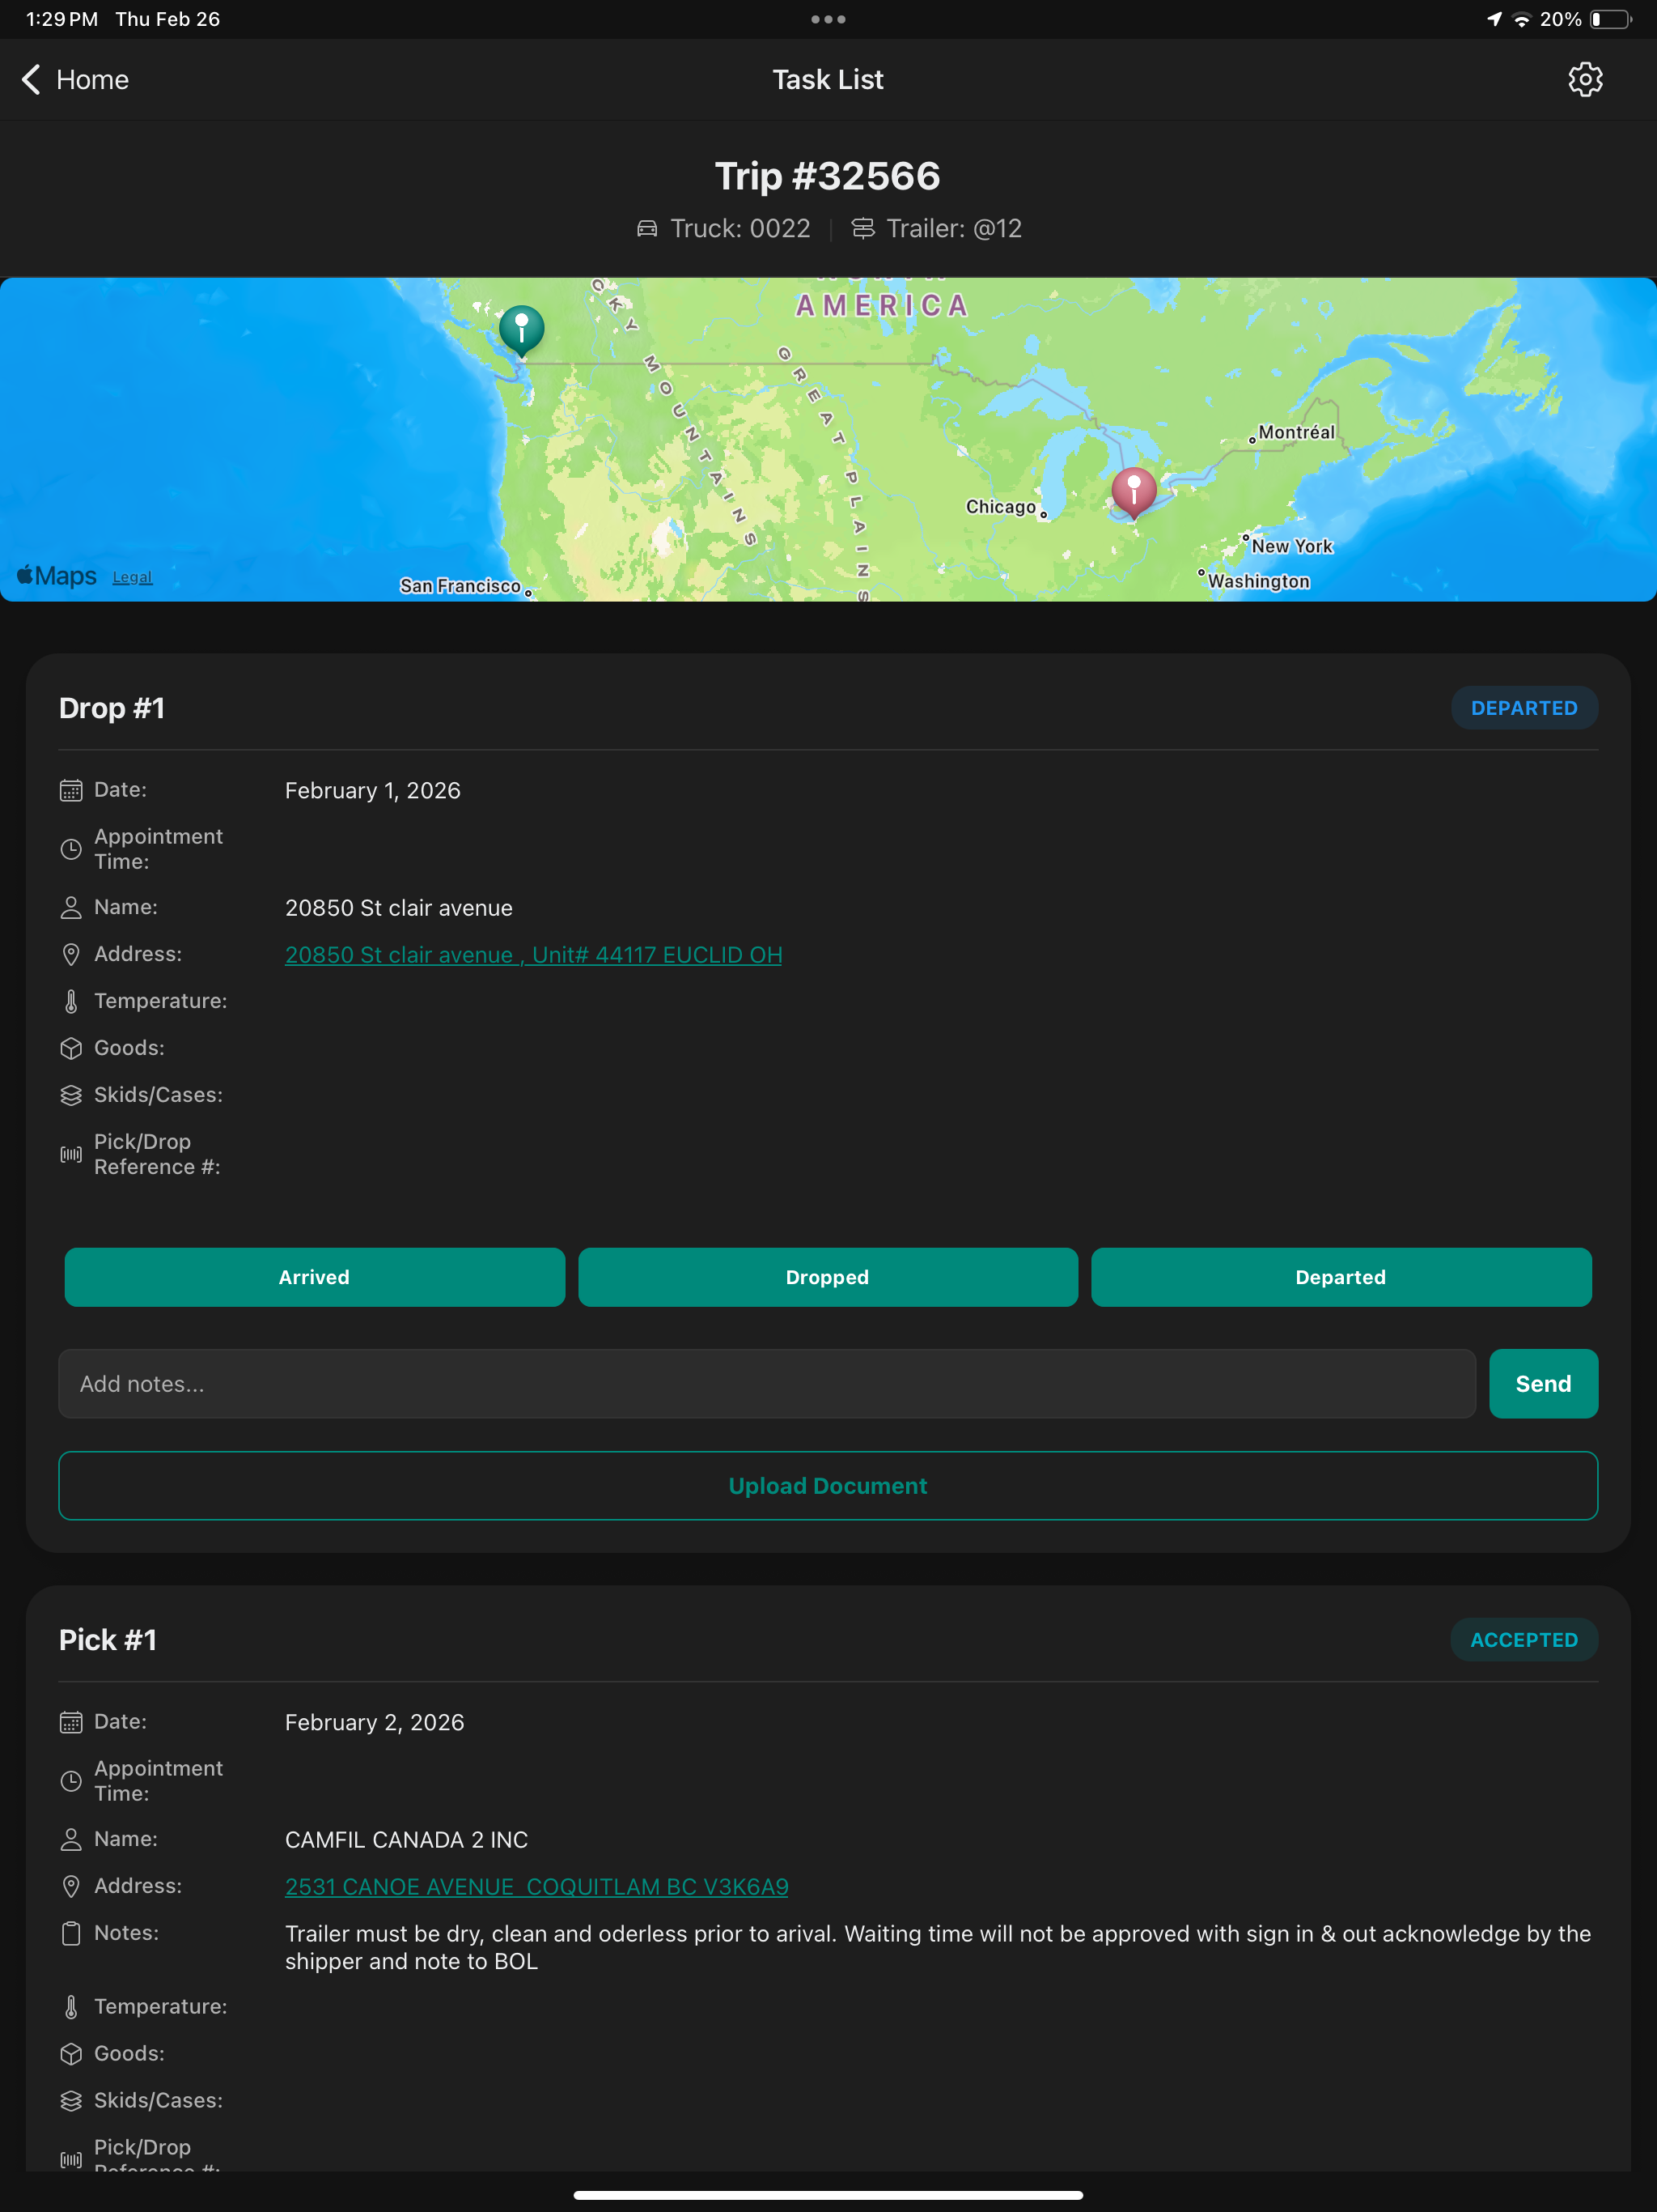This screenshot has height=2212, width=1657.
Task: Tap the Notes clipboard icon in Pick #1
Action: point(71,1934)
